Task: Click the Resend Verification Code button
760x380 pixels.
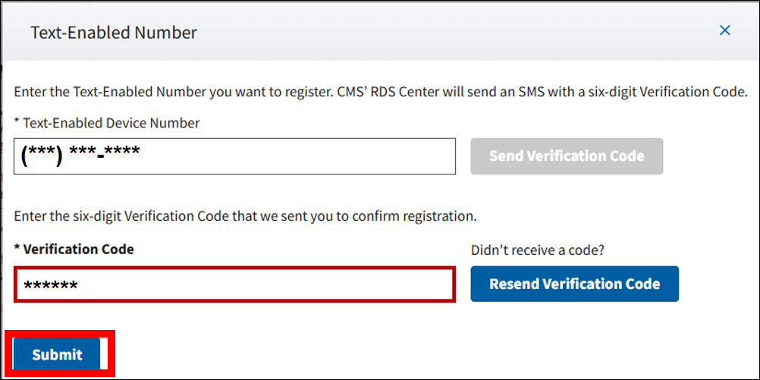Action: point(574,284)
